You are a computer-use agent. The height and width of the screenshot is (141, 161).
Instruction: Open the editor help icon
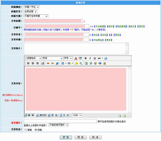click(x=106, y=58)
